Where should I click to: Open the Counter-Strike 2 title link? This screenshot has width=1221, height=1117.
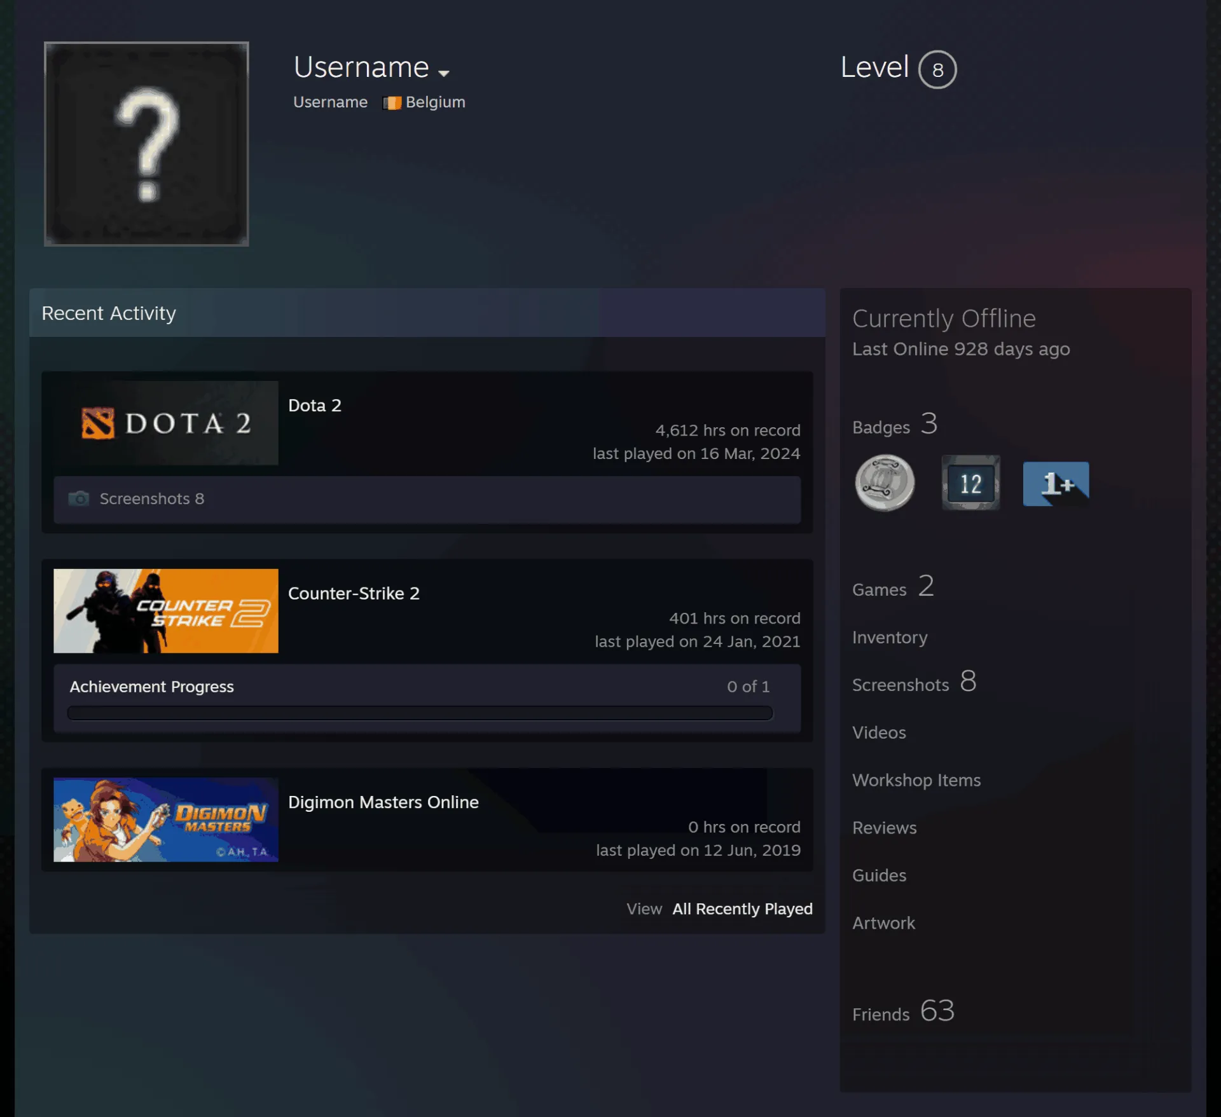[x=354, y=593]
